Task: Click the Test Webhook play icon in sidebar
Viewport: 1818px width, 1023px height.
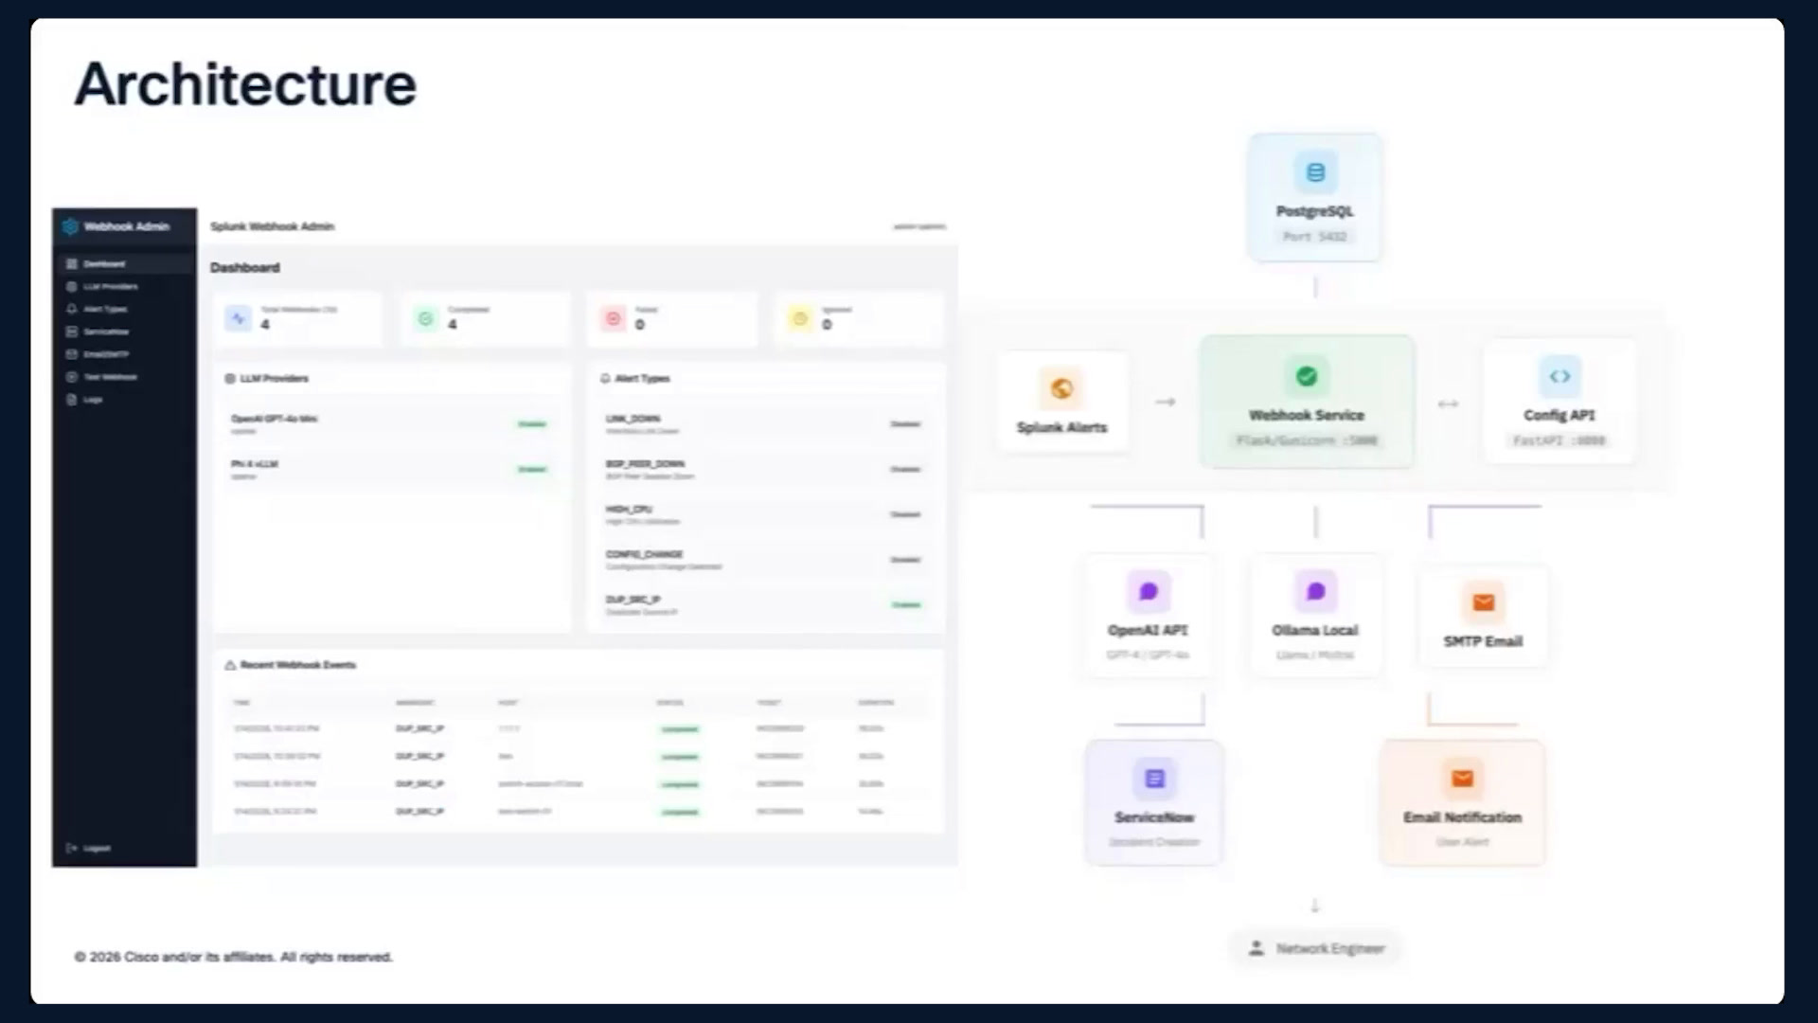Action: (71, 377)
